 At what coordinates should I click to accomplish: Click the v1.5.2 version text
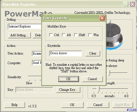coord(32,106)
